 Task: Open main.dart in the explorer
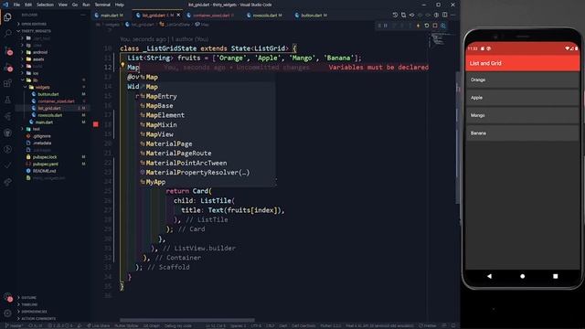(44, 122)
